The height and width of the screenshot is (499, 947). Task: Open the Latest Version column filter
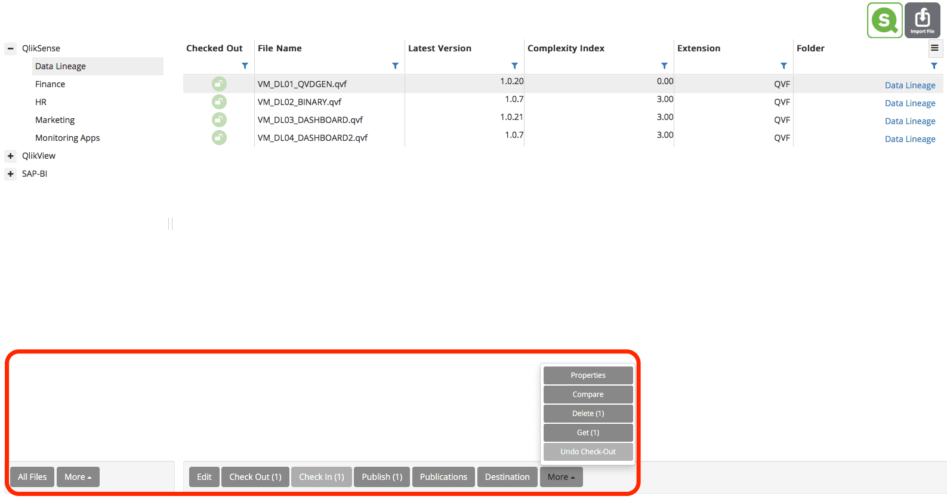pos(514,66)
